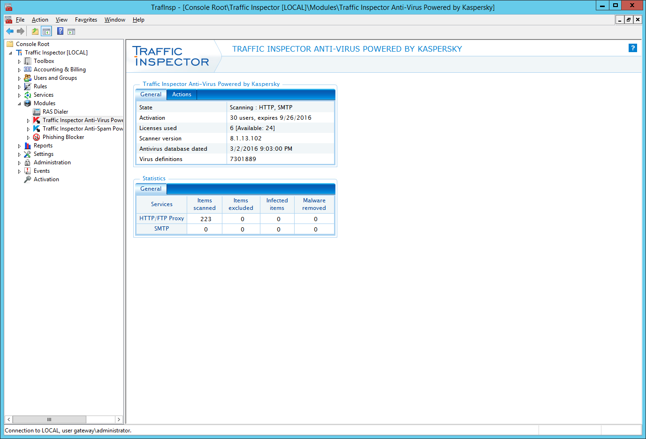Screen dimensions: 646x439
Task: Open the toolbar Help question mark icon
Action: (x=60, y=31)
